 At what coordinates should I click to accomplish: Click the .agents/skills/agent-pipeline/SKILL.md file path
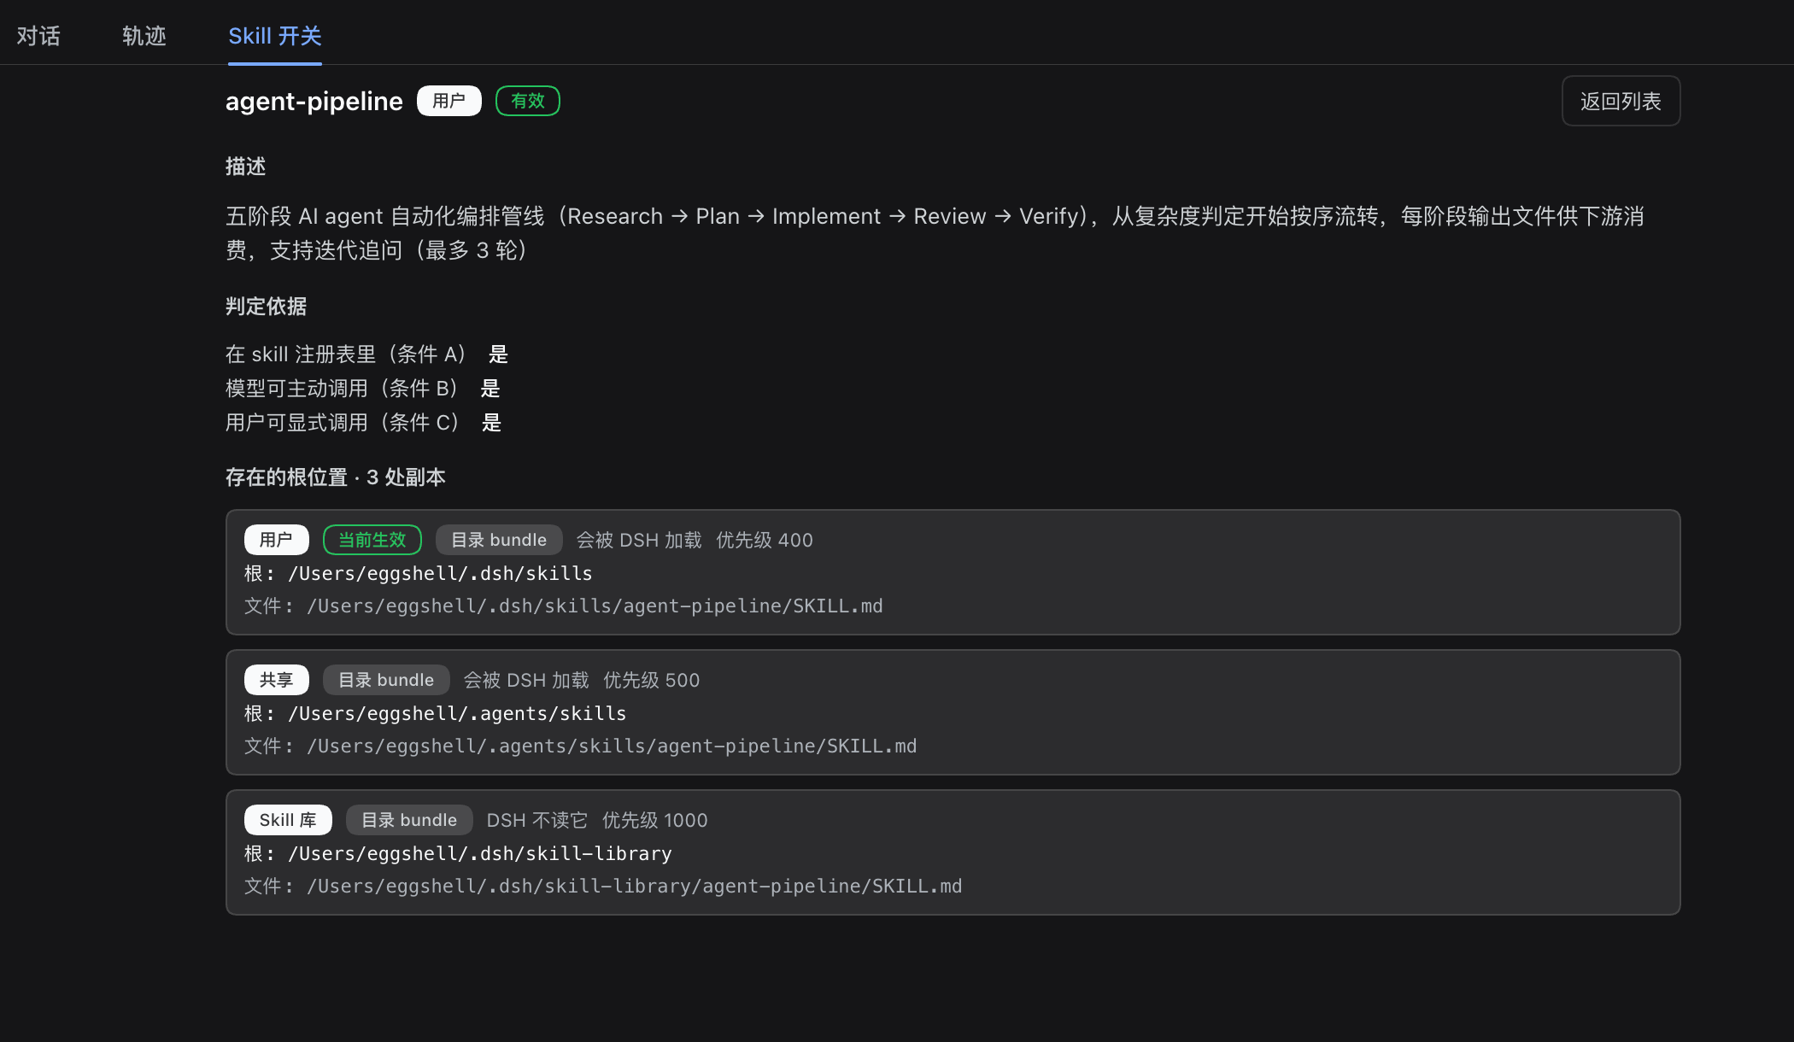[x=612, y=746]
